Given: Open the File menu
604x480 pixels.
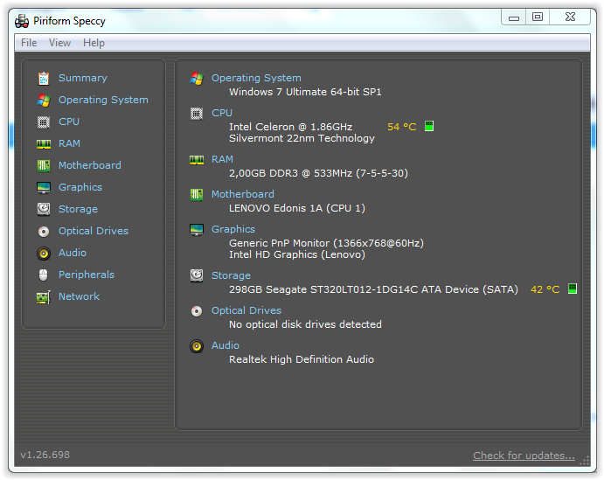Looking at the screenshot, I should [29, 43].
